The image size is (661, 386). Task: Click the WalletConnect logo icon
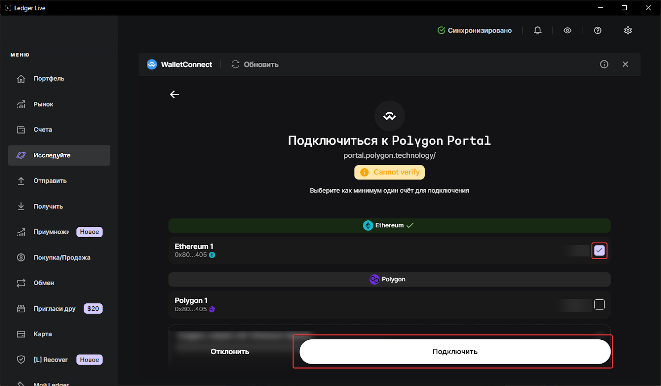click(152, 64)
